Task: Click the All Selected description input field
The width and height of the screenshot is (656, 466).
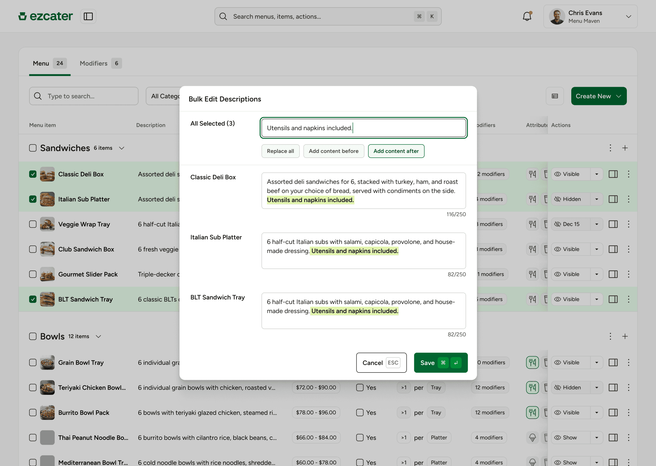Action: pyautogui.click(x=363, y=128)
